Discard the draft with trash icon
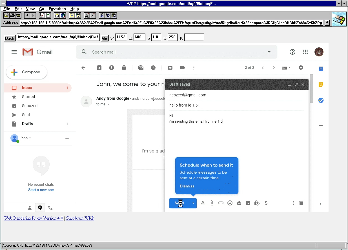This screenshot has height=250, width=348. click(x=301, y=203)
